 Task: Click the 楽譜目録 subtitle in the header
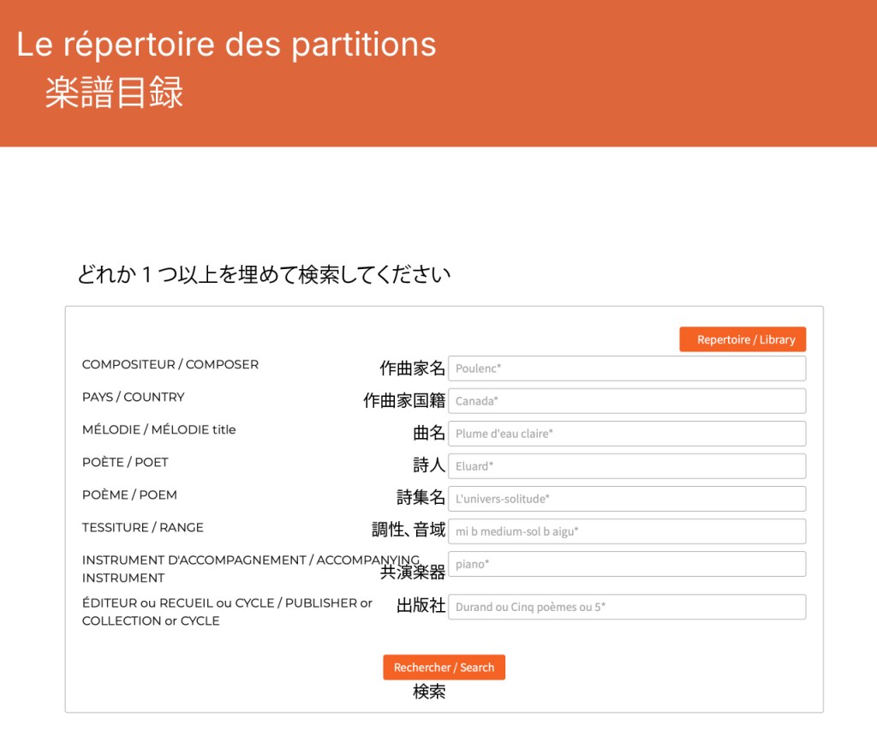tap(114, 93)
